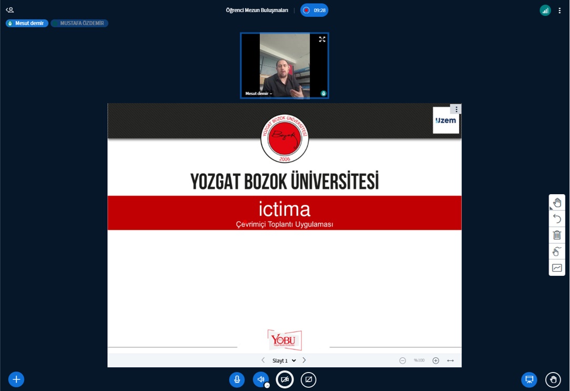Click the fit-to-width arrow icon
Viewport: 570px width, 391px height.
click(450, 360)
